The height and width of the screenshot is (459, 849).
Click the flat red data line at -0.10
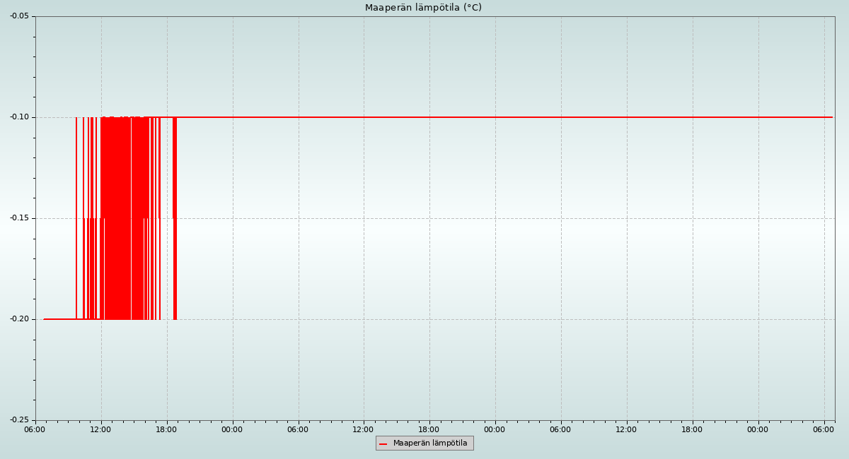point(495,117)
